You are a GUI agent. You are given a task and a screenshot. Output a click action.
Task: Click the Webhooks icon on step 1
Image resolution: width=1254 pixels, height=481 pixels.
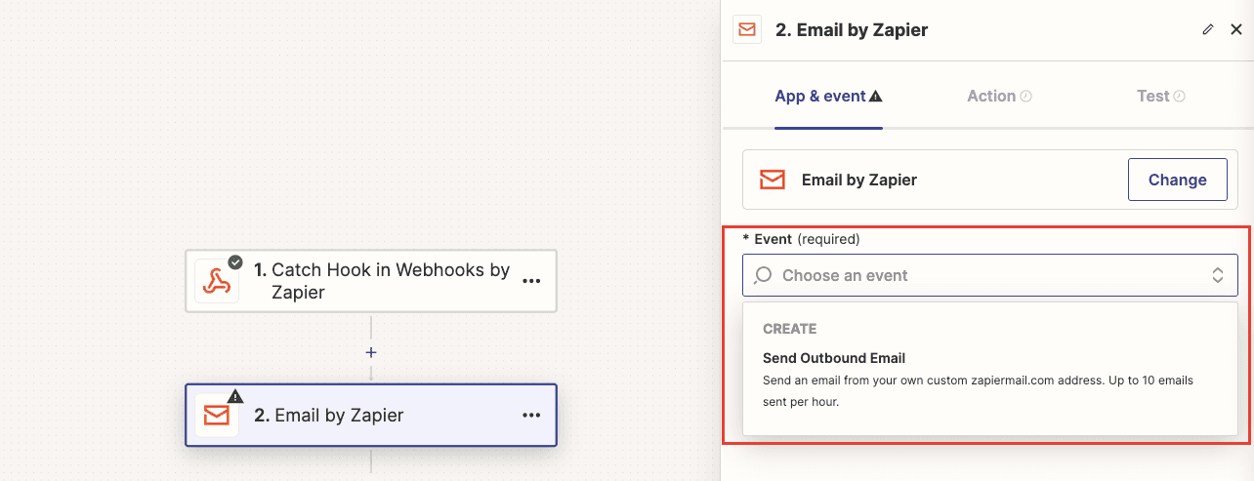(216, 281)
